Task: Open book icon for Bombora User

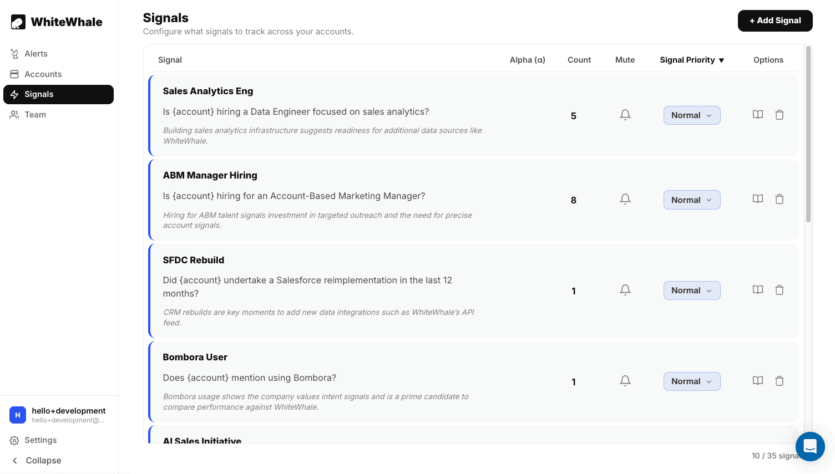Action: pos(758,381)
